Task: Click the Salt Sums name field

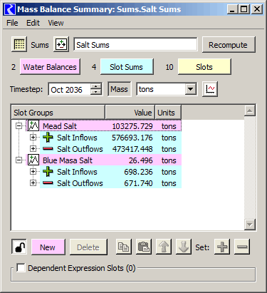Action: 135,44
